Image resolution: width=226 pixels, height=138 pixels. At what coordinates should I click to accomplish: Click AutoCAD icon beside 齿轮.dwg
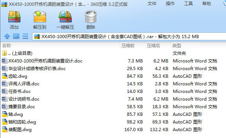(x=5, y=76)
